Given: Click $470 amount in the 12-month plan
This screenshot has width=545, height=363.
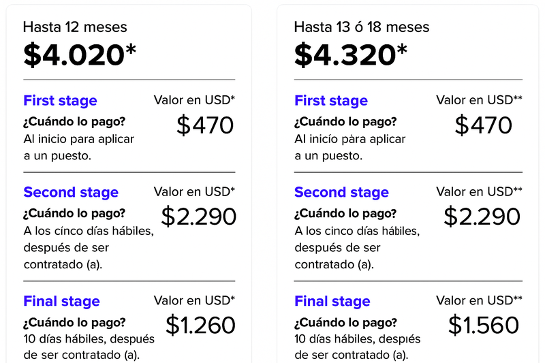Looking at the screenshot, I should click(x=205, y=125).
